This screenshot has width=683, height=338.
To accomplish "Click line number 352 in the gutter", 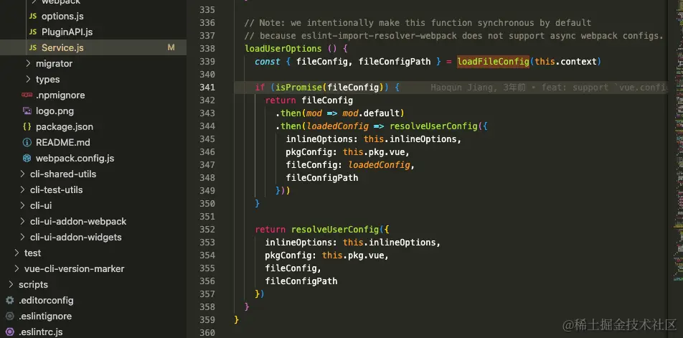I will [x=207, y=230].
